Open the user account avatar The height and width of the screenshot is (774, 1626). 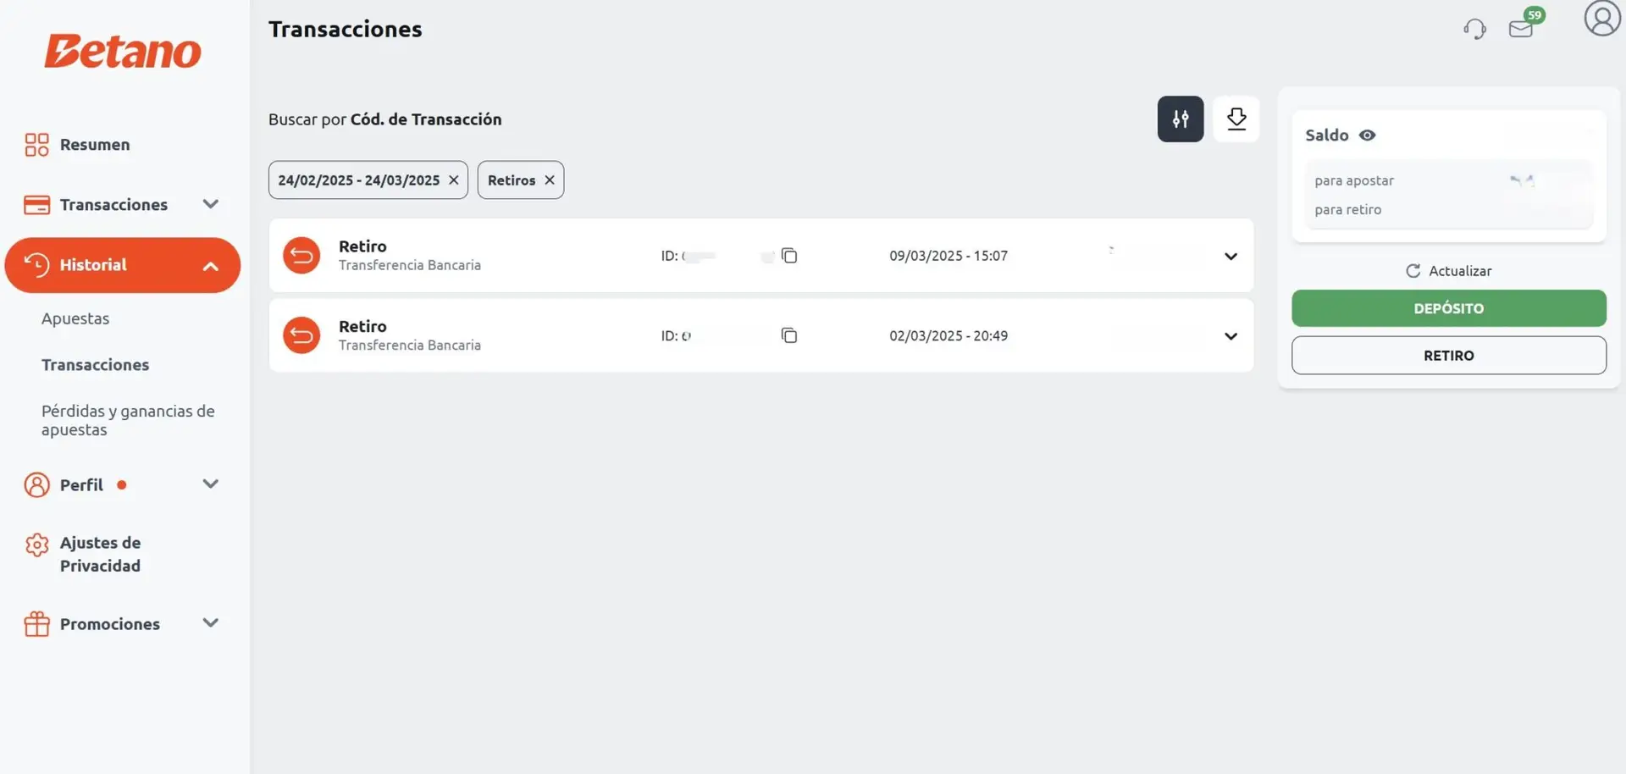1601,19
